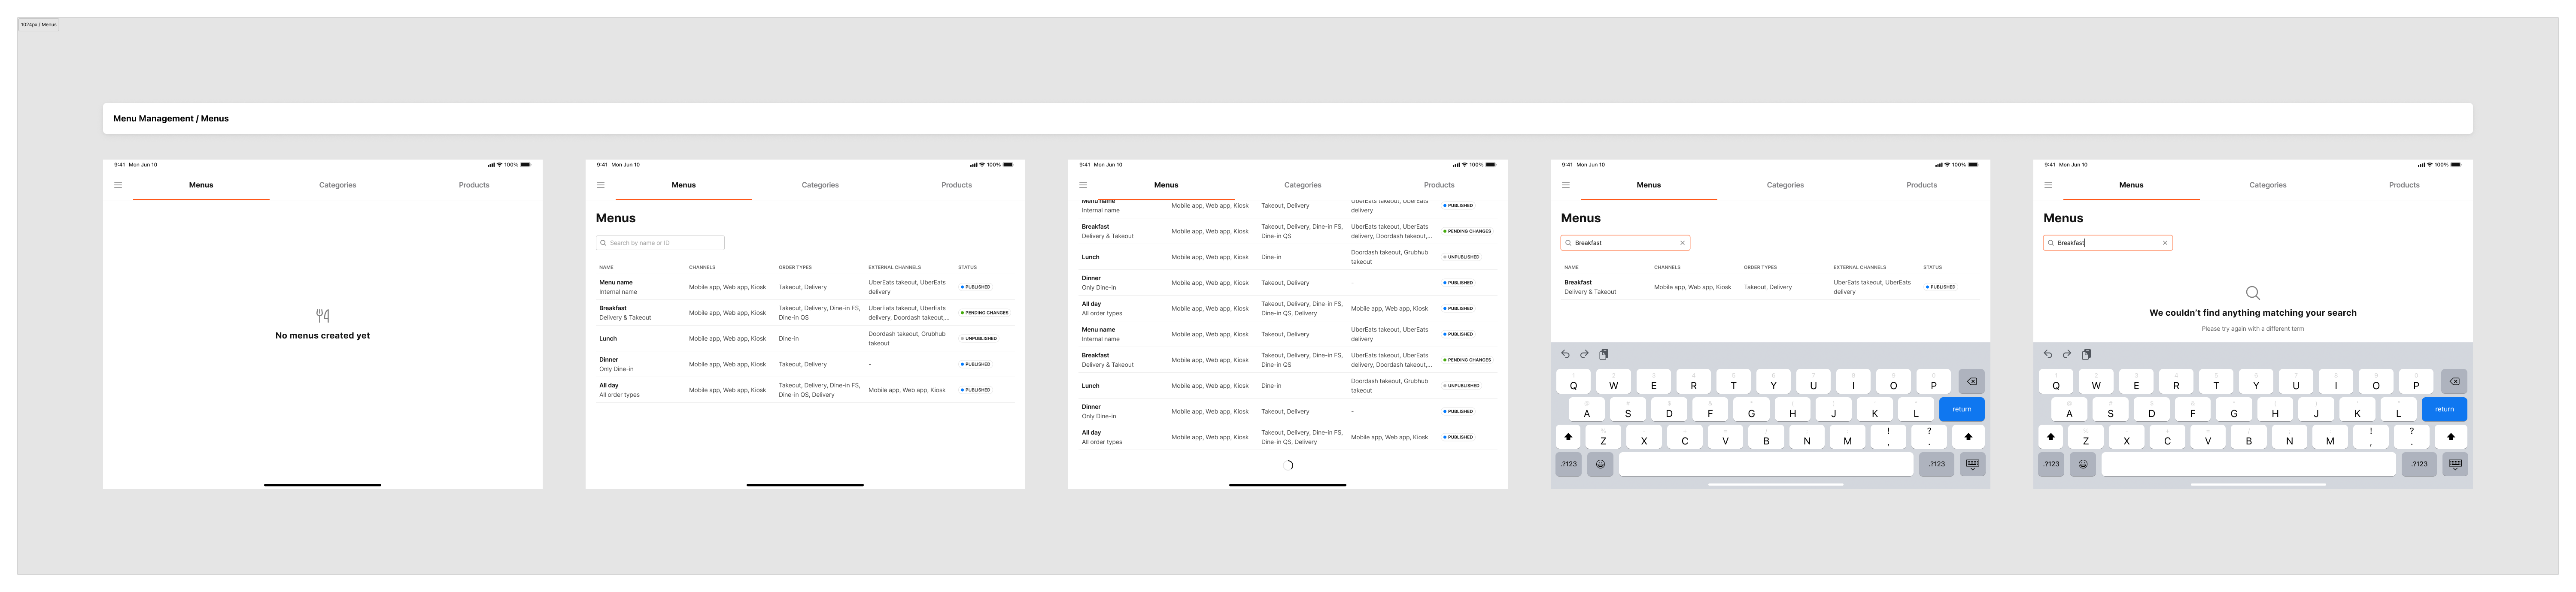Hide keyboard on no-results screen
Screen dimensions: 2576x592
pos(2455,464)
